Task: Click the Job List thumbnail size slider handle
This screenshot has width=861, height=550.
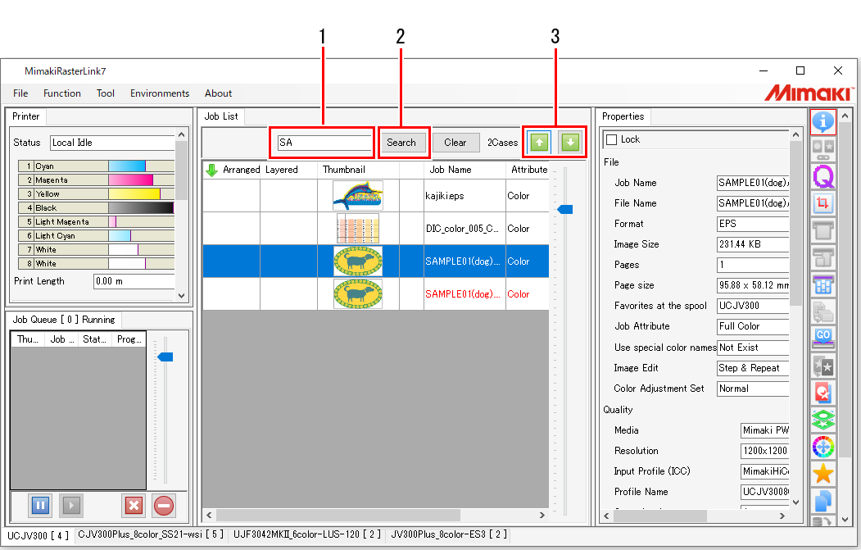Action: tap(564, 210)
